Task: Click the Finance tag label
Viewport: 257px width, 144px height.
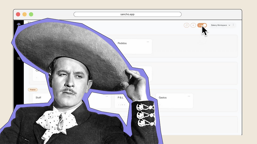Action: point(33,90)
